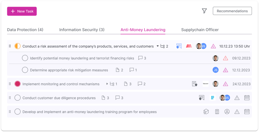259x132 pixels.
Task: Check off 'Develop and implement' training task
Action: (x=18, y=112)
